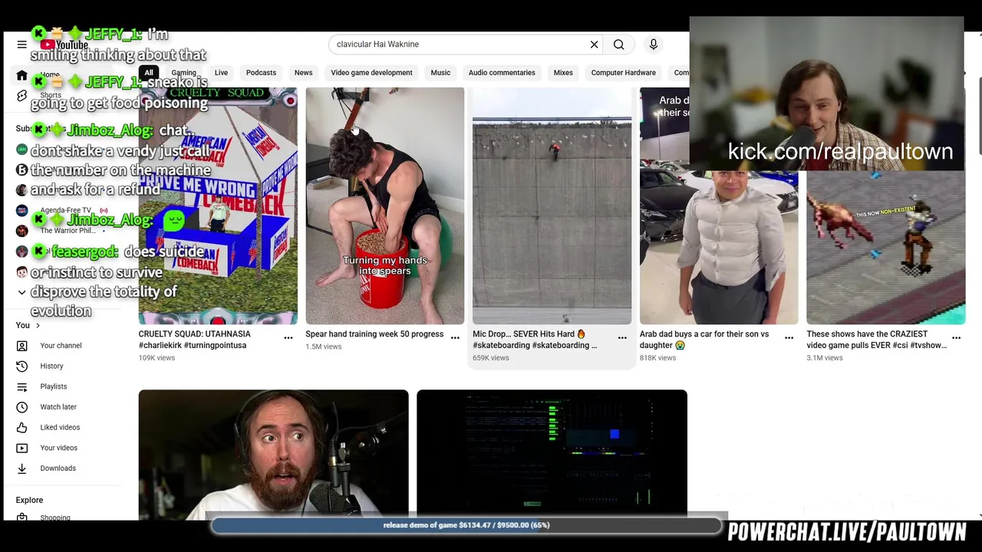Open Spear hand training short thumbnail
This screenshot has height=552, width=982.
385,205
